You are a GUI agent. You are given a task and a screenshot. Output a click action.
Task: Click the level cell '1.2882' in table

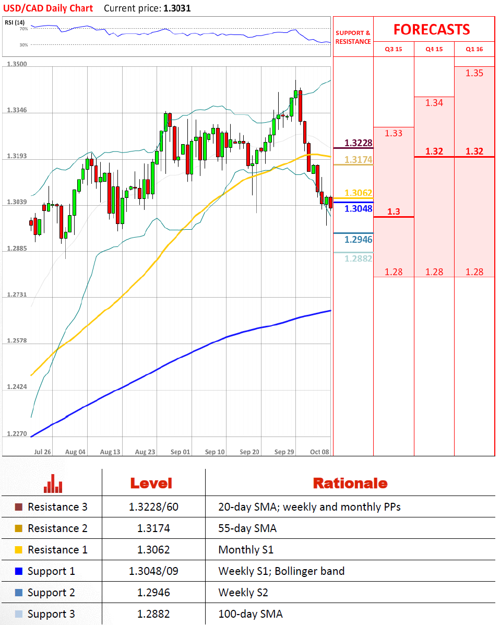pyautogui.click(x=153, y=614)
